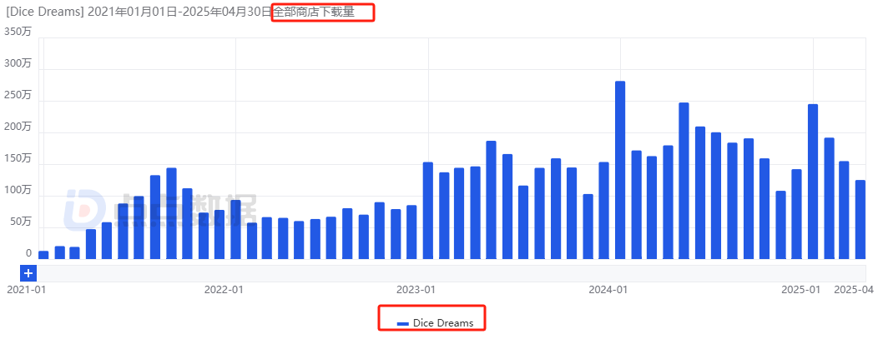Image resolution: width=878 pixels, height=339 pixels.
Task: Click the '2025-01' x-axis label
Action: tap(800, 289)
